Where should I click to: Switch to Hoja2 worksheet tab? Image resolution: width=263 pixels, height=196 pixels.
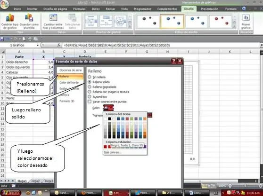pos(35,181)
